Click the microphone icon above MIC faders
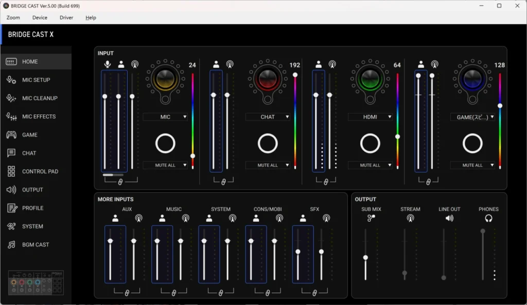 [108, 64]
